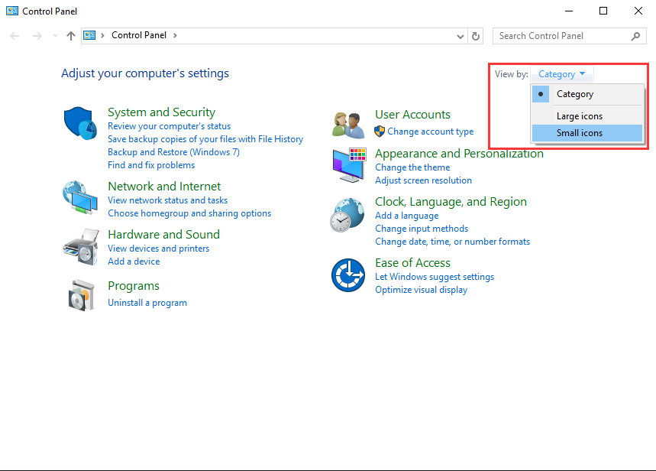Screen dimensions: 656x471
Task: Open the Programs disc box icon
Action: (80, 294)
